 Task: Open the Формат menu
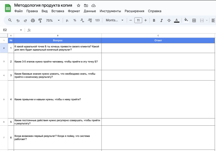coord(74,11)
